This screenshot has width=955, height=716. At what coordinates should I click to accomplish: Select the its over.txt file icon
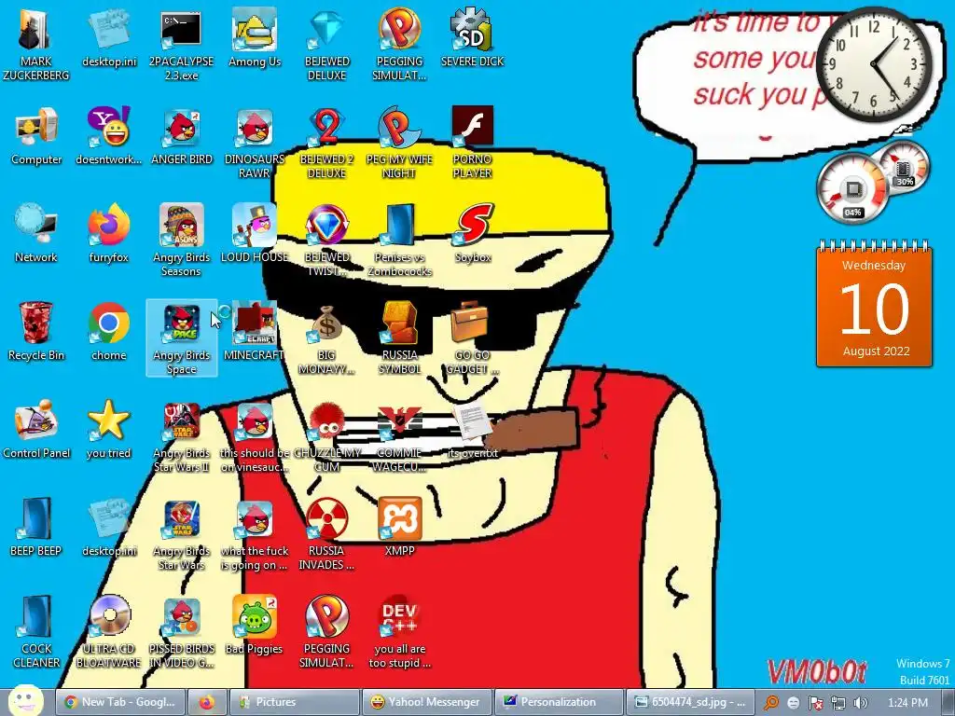[473, 430]
